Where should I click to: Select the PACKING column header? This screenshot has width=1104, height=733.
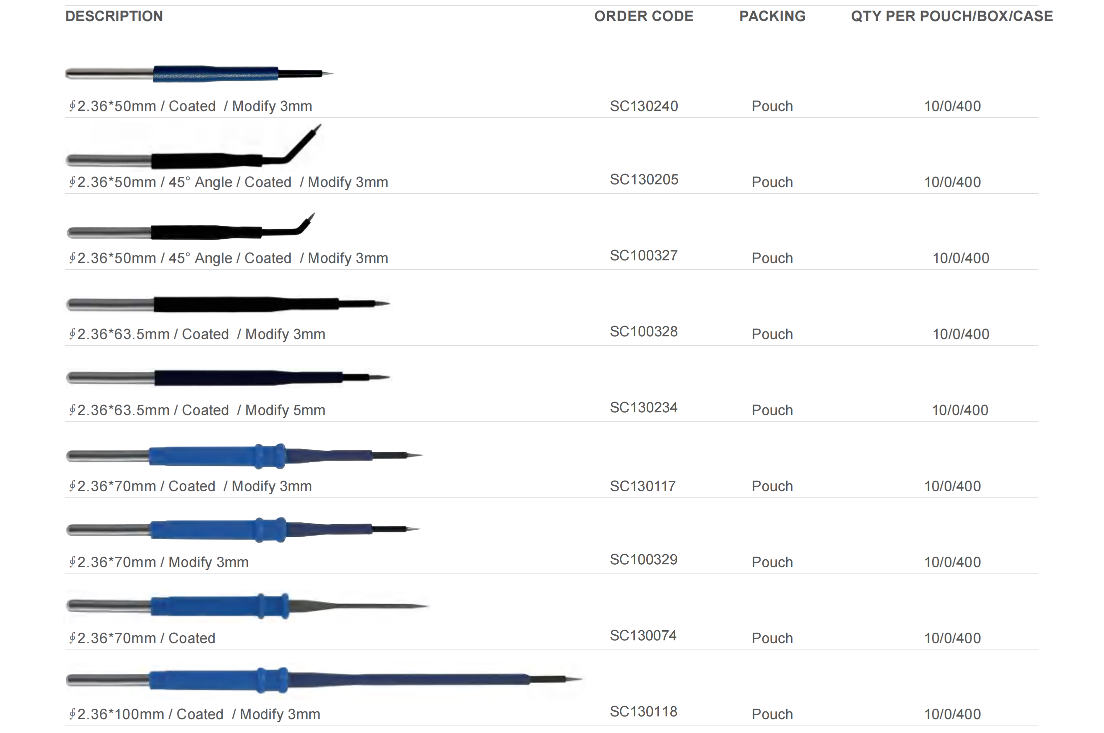(x=772, y=16)
